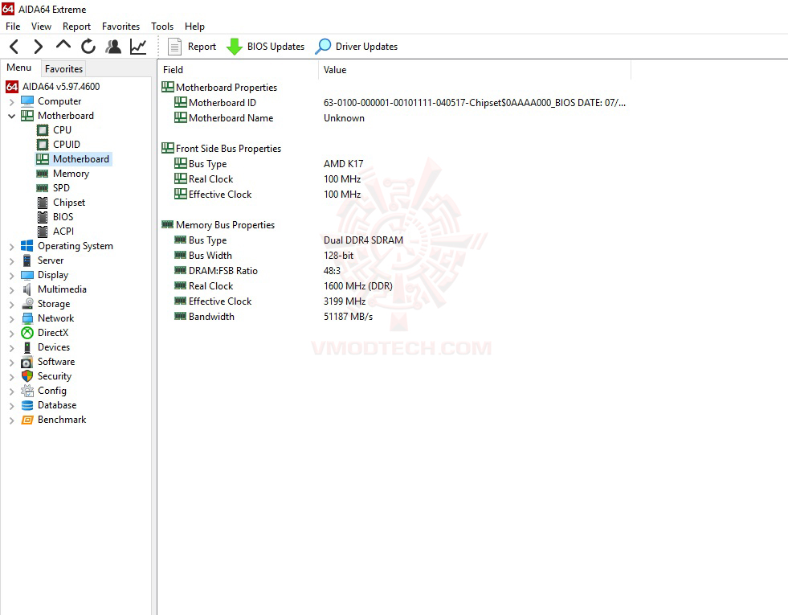Click the refresh icon in the toolbar
This screenshot has height=615, width=788.
click(x=88, y=46)
